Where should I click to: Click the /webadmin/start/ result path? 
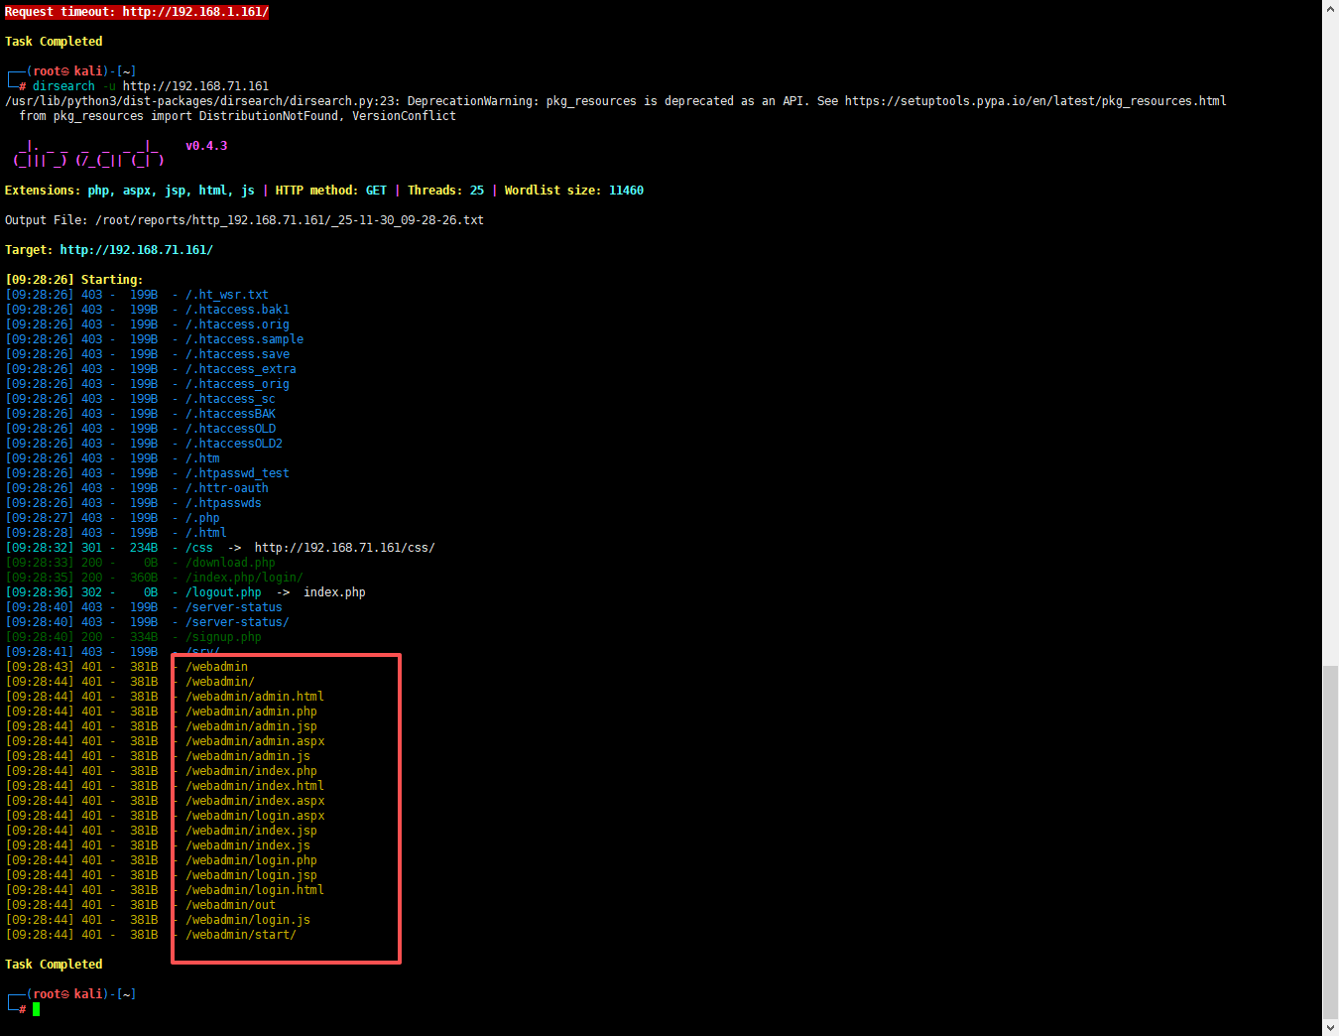240,935
